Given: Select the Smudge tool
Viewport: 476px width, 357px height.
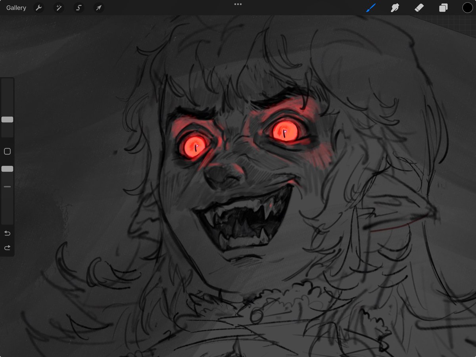Looking at the screenshot, I should click(395, 8).
